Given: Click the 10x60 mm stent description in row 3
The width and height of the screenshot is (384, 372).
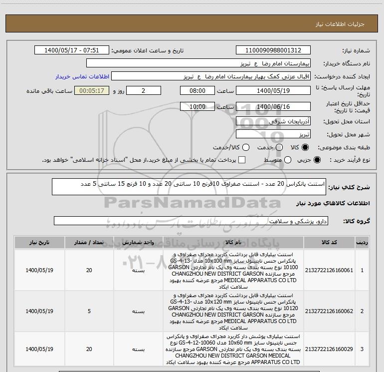Looking at the screenshot, I should [233, 349].
